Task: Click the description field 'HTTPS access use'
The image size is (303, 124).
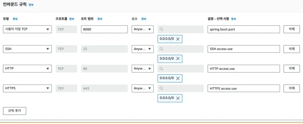Action: pos(244,88)
